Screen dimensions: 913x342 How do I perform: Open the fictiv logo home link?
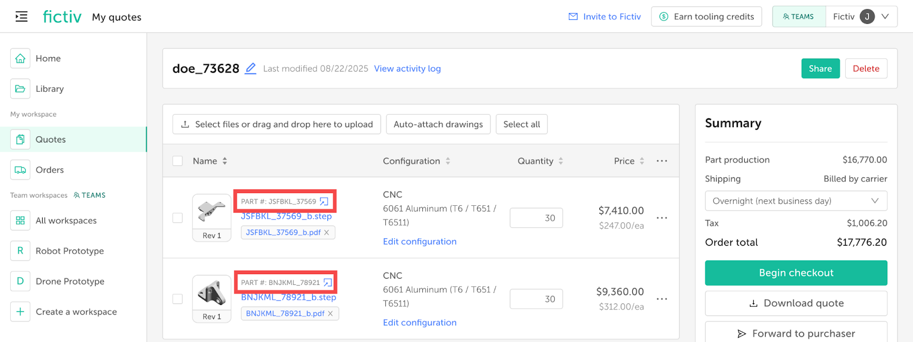point(62,17)
